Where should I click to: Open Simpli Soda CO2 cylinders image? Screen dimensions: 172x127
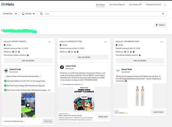tap(140, 96)
